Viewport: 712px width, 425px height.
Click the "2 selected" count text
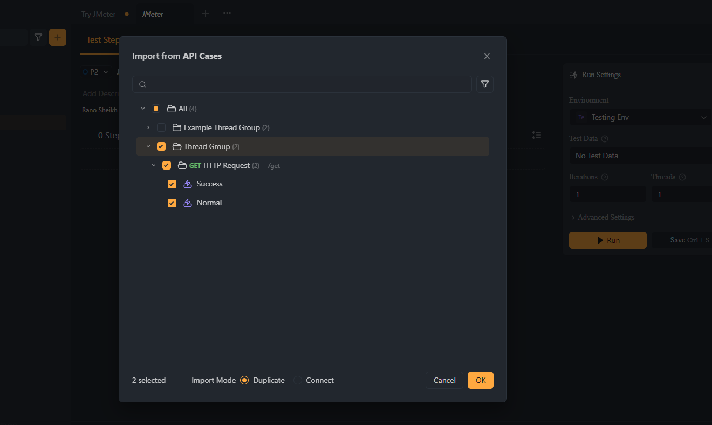tap(149, 380)
